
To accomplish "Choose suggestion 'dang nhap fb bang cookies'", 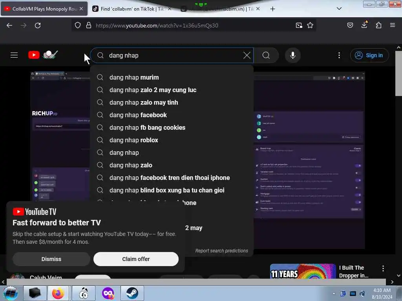I will [172, 127].
